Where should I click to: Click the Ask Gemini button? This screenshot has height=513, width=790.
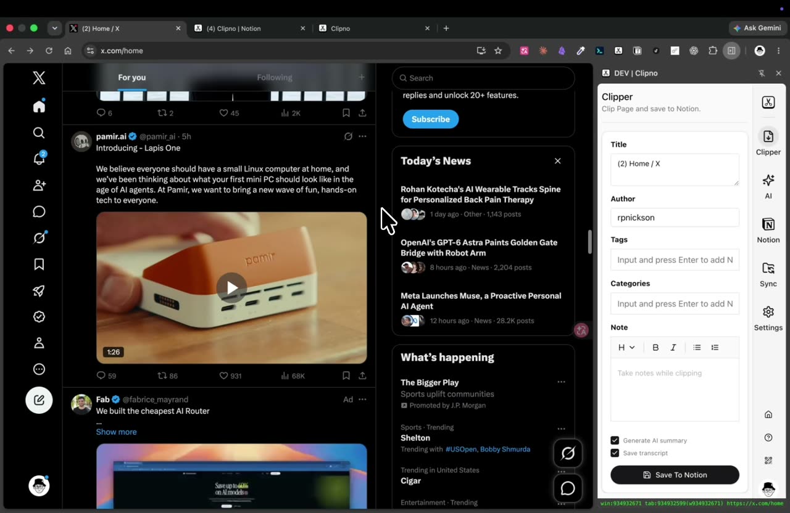pos(757,28)
